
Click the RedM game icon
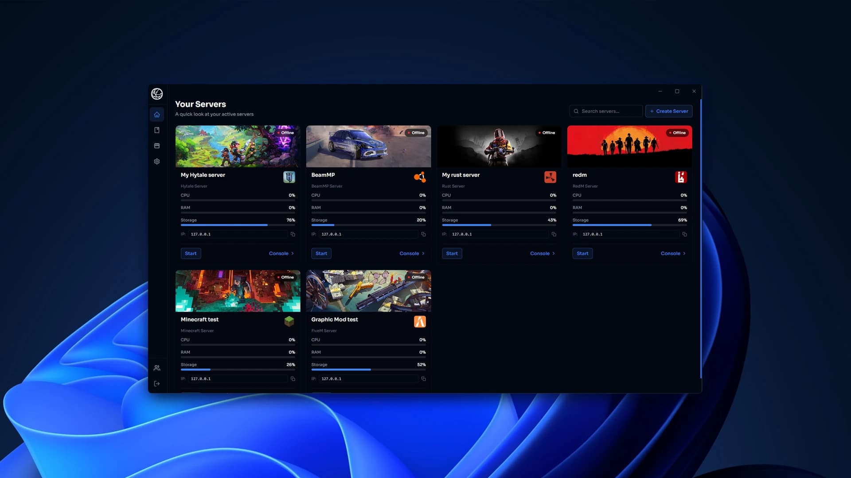click(681, 177)
